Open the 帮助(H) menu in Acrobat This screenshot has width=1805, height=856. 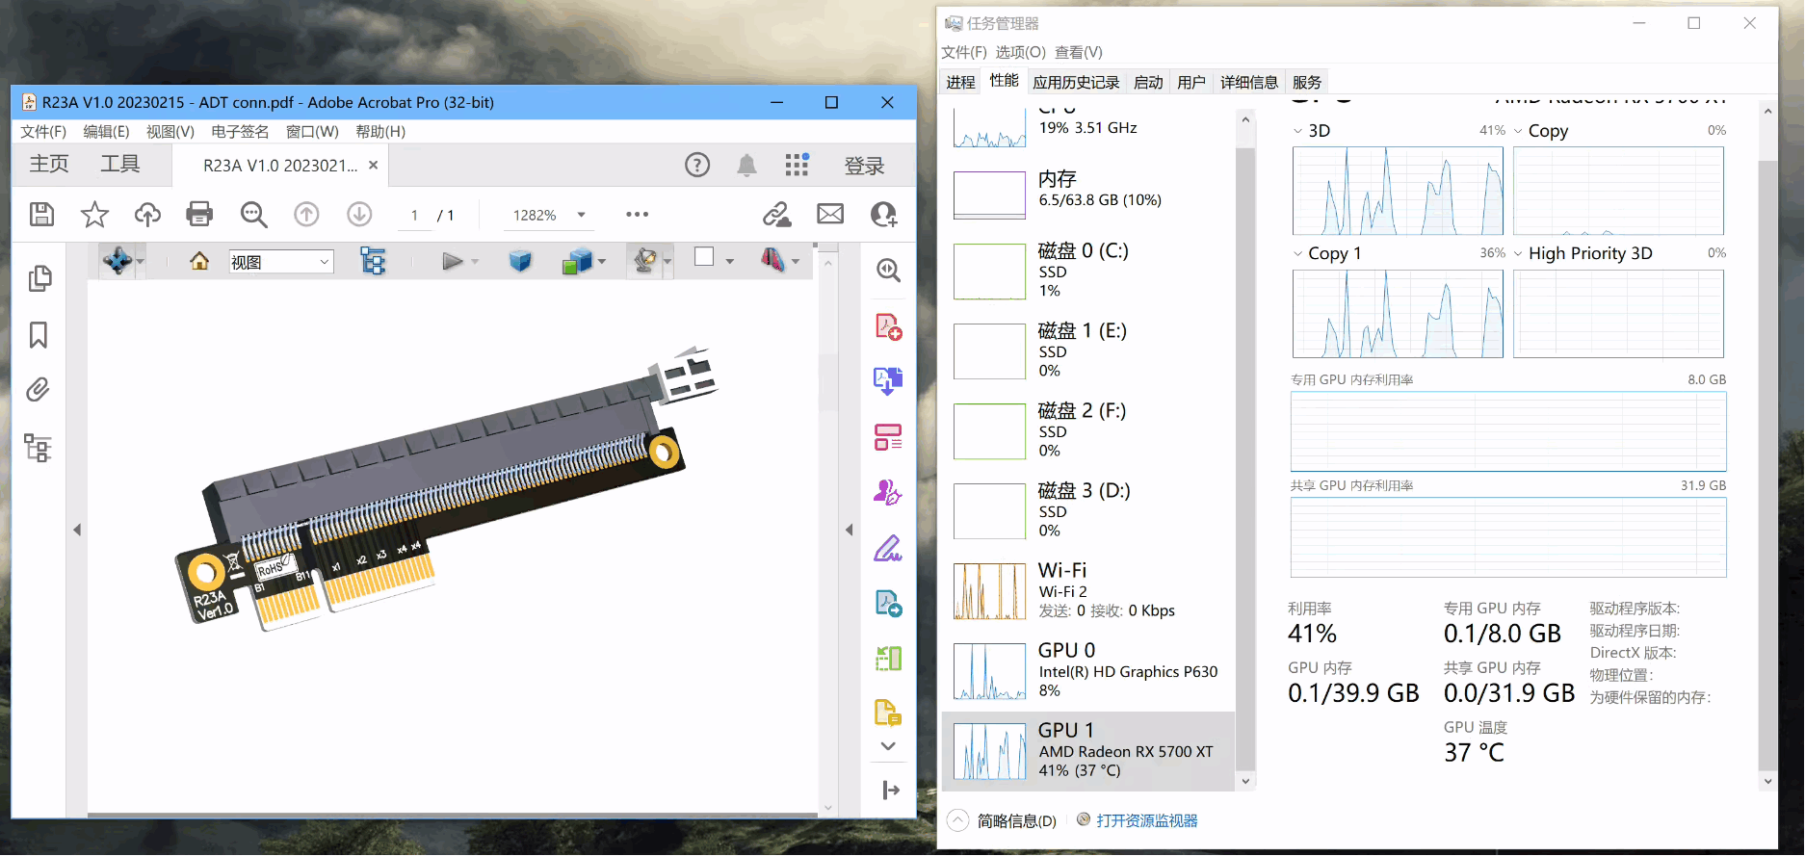click(x=380, y=132)
